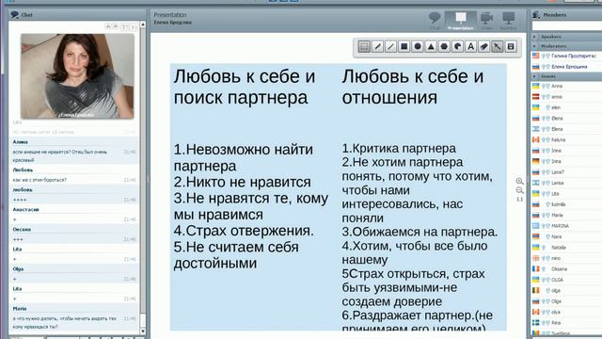The width and height of the screenshot is (602, 339).
Task: Select the pointer arrow tool
Action: (x=498, y=46)
